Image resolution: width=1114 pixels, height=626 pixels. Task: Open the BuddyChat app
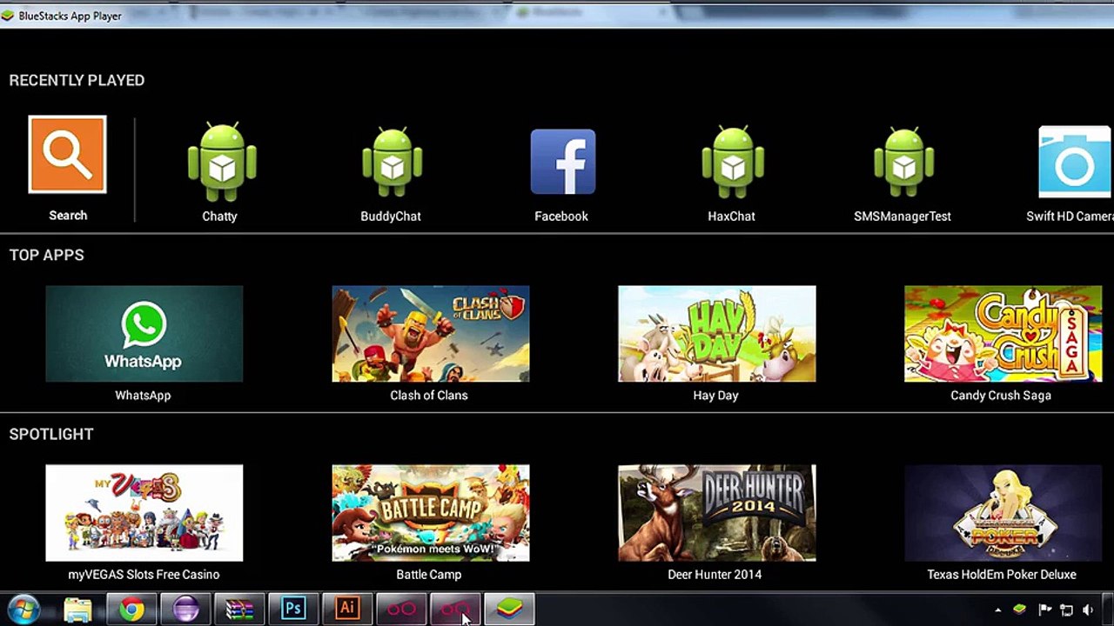[393, 163]
